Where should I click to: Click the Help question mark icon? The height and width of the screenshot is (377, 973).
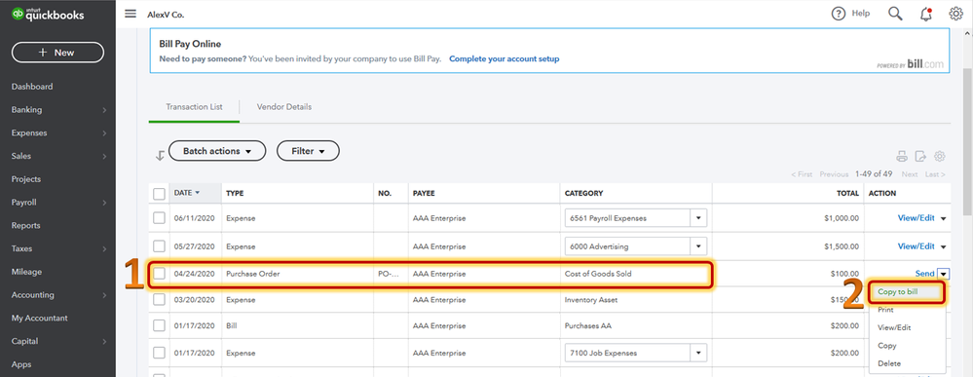[839, 14]
